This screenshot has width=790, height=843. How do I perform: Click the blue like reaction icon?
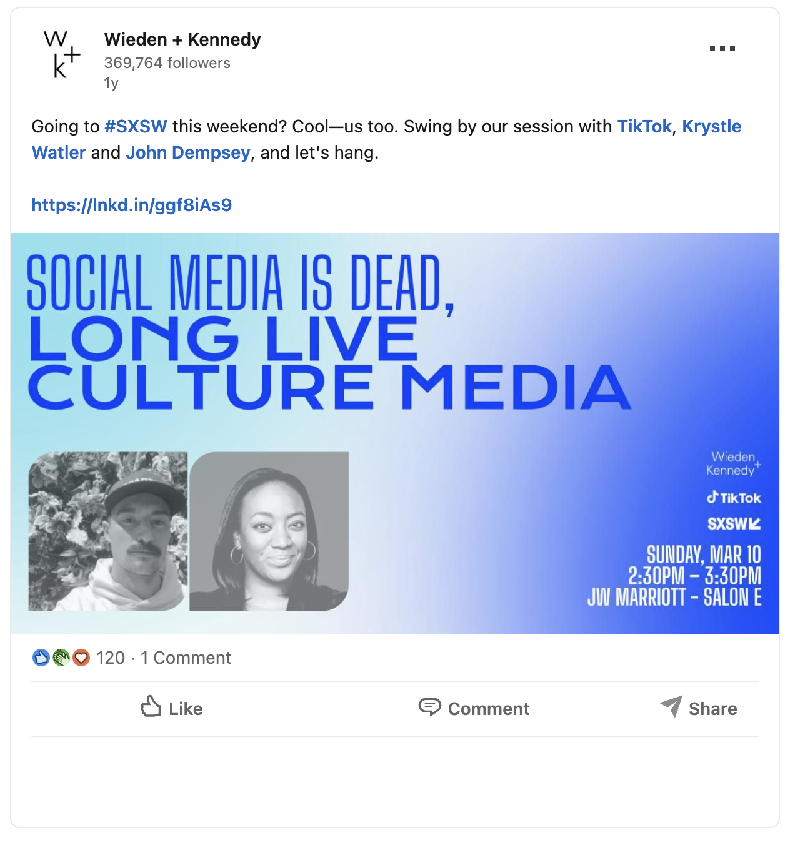click(41, 658)
